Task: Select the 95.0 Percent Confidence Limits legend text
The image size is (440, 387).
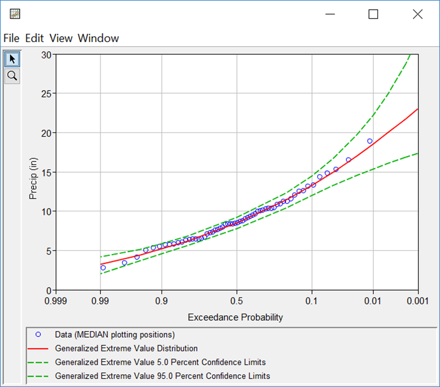Action: click(162, 376)
